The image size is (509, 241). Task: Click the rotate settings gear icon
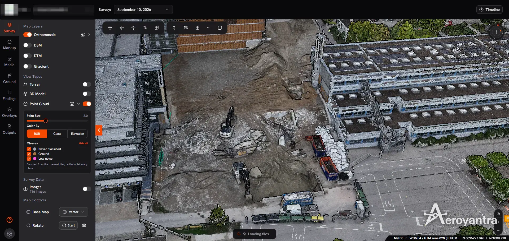[x=84, y=225]
